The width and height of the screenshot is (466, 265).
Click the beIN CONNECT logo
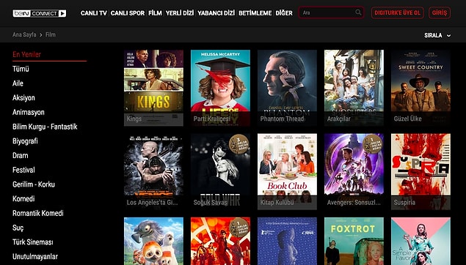[39, 13]
